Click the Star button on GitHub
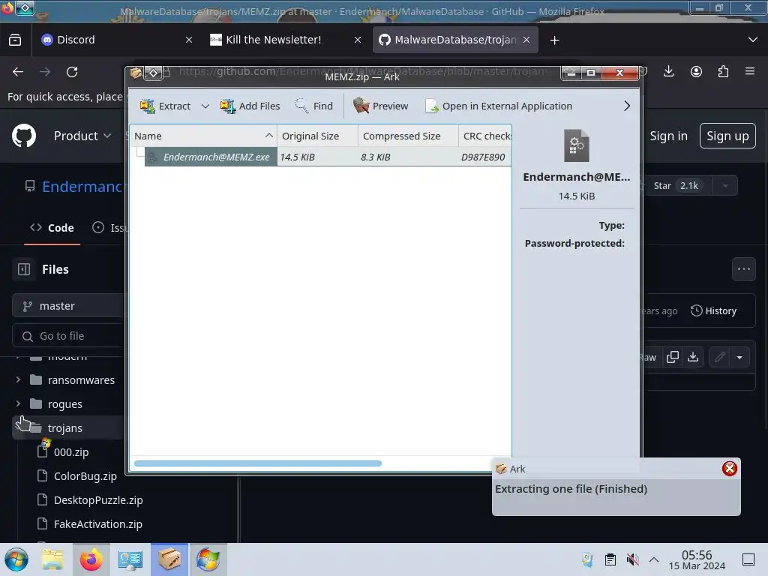768x576 pixels. coord(677,186)
